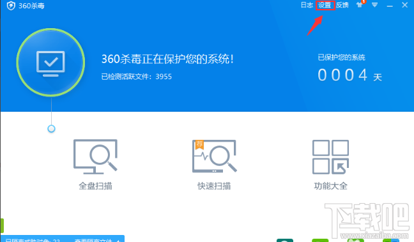Open the skin changer shirt icon
The height and width of the screenshot is (242, 414).
coord(360,4)
